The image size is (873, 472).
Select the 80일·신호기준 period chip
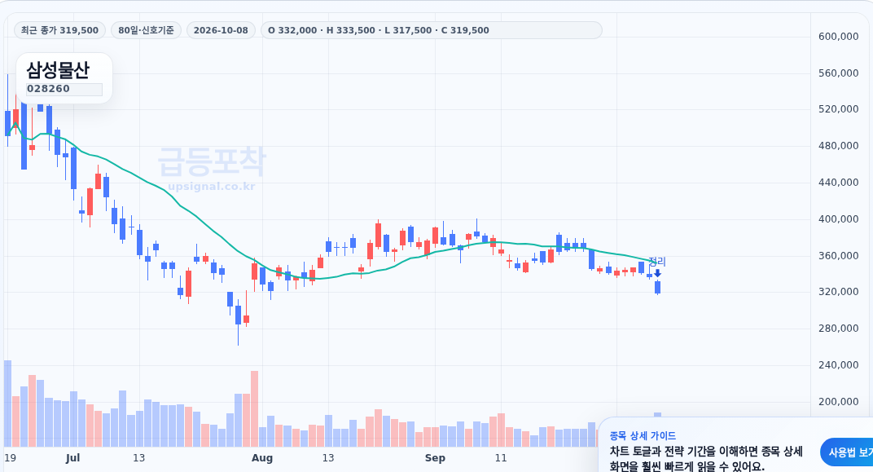(146, 30)
